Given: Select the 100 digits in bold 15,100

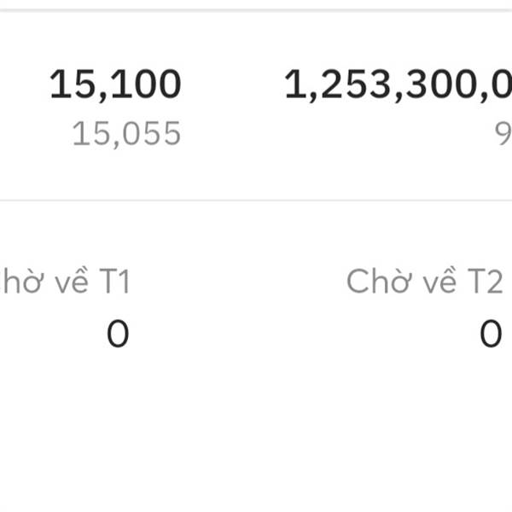Looking at the screenshot, I should click(x=147, y=84).
